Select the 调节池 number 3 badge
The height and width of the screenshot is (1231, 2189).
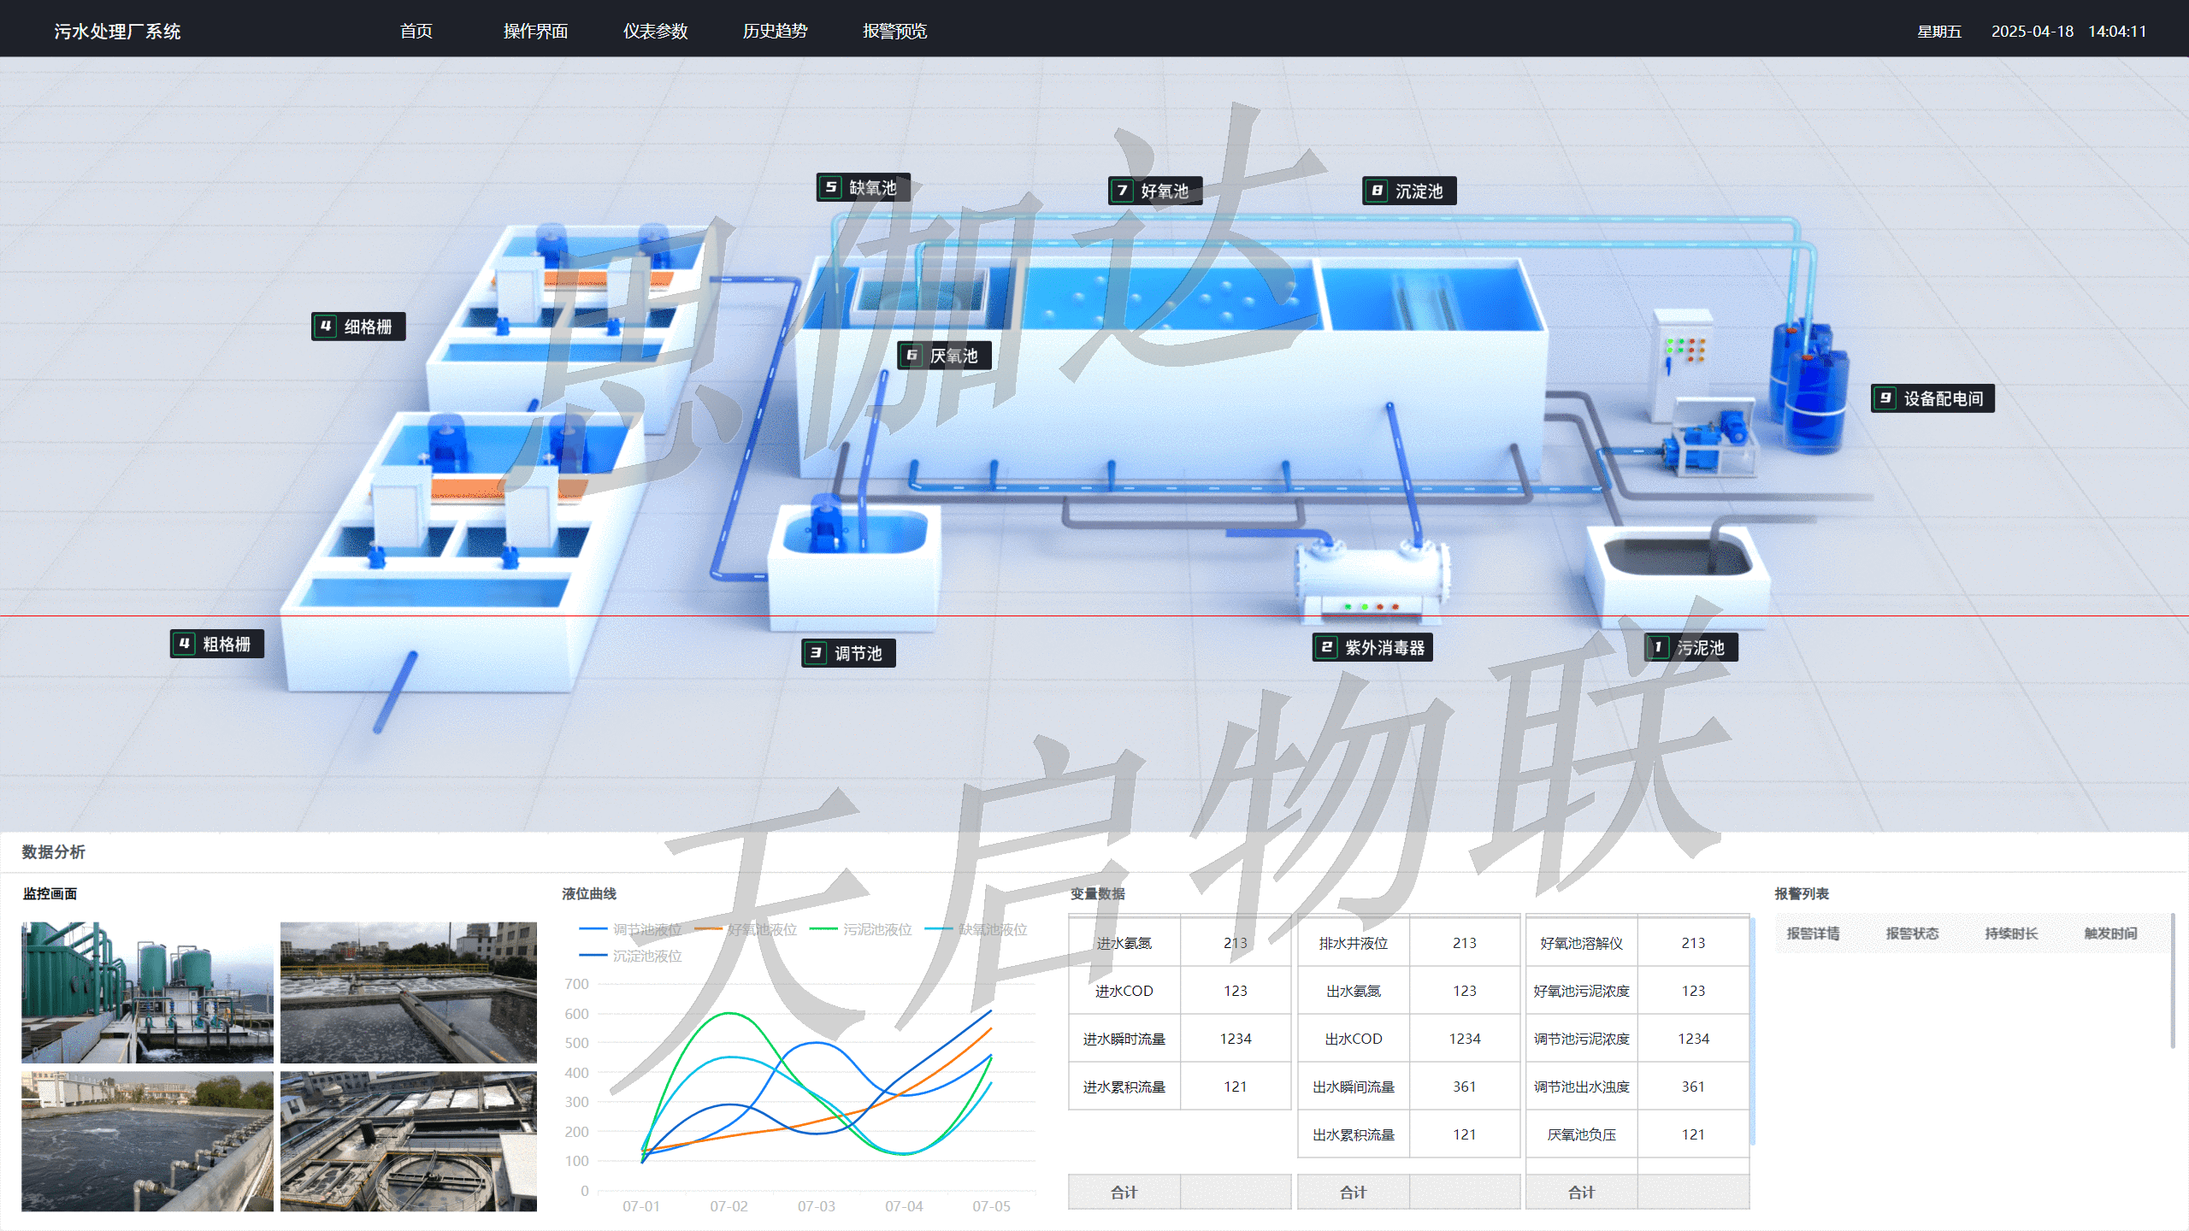[816, 652]
